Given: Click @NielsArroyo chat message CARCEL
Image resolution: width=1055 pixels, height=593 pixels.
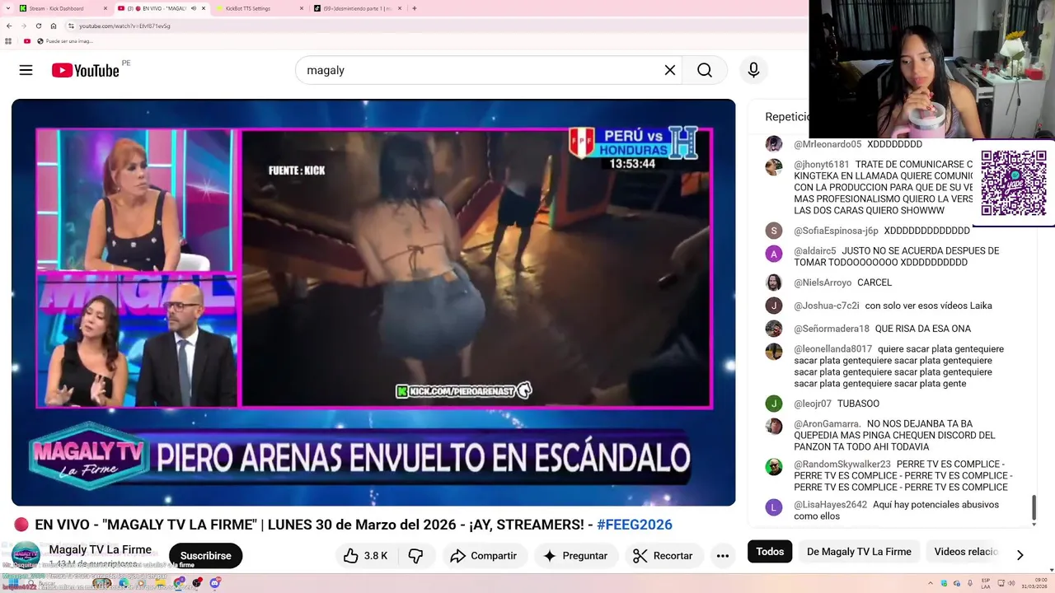Looking at the screenshot, I should (x=874, y=282).
